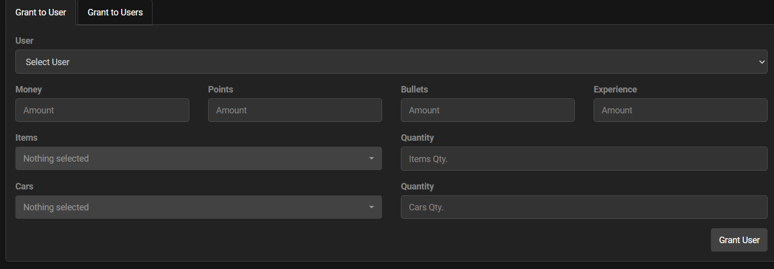774x269 pixels.
Task: Click the Points field label
Action: tap(221, 90)
